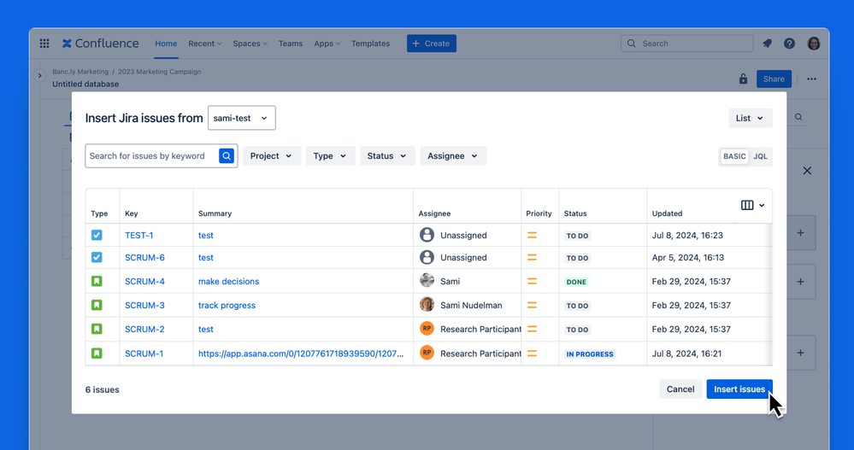Open the SCRUM-1 issue key link

144,354
